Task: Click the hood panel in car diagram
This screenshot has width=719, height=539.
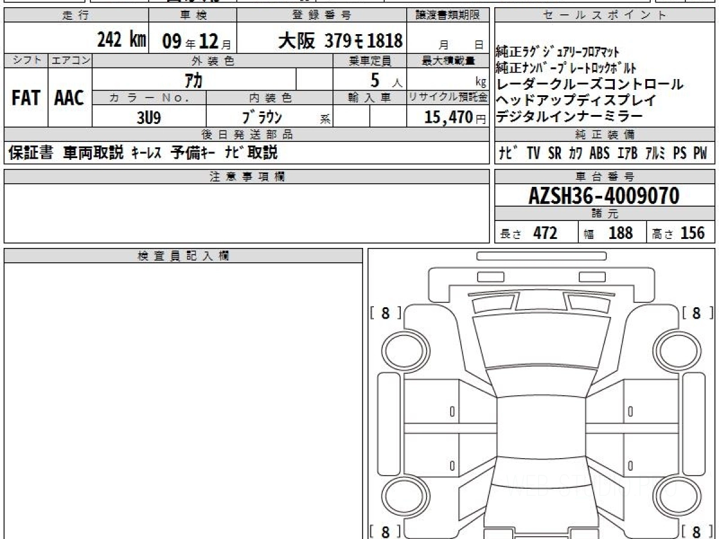Action: (540, 341)
